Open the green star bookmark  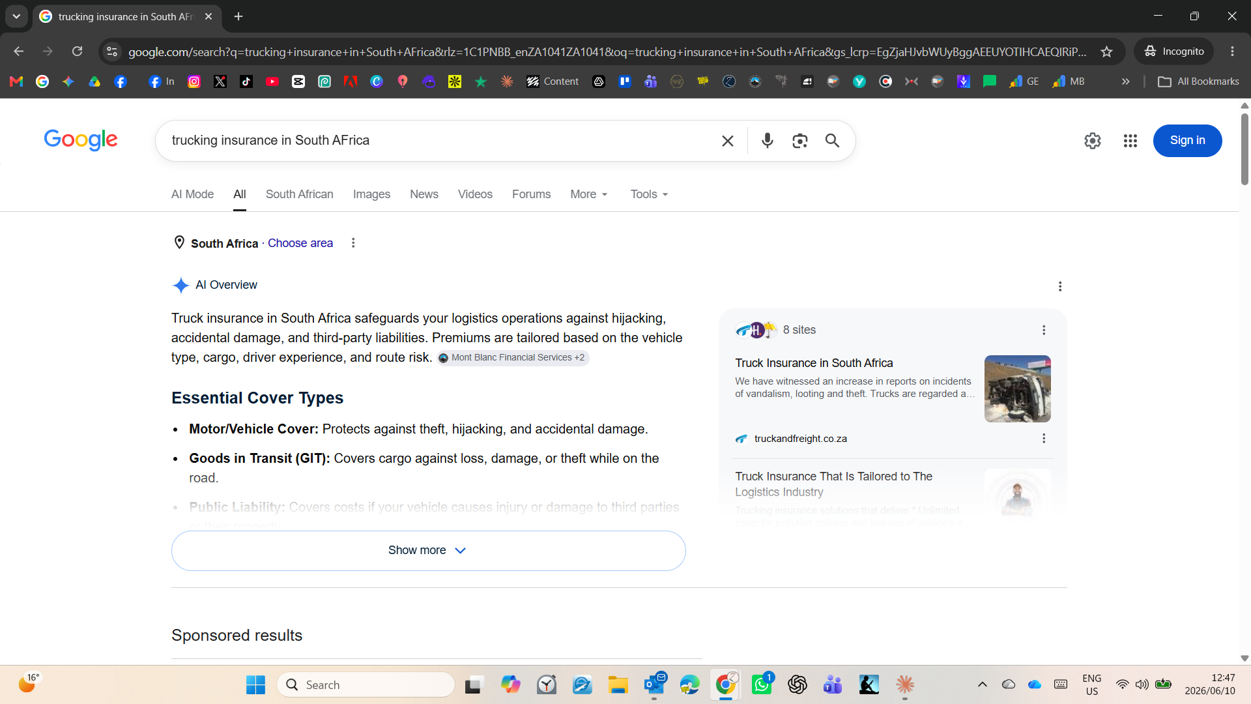pyautogui.click(x=481, y=81)
